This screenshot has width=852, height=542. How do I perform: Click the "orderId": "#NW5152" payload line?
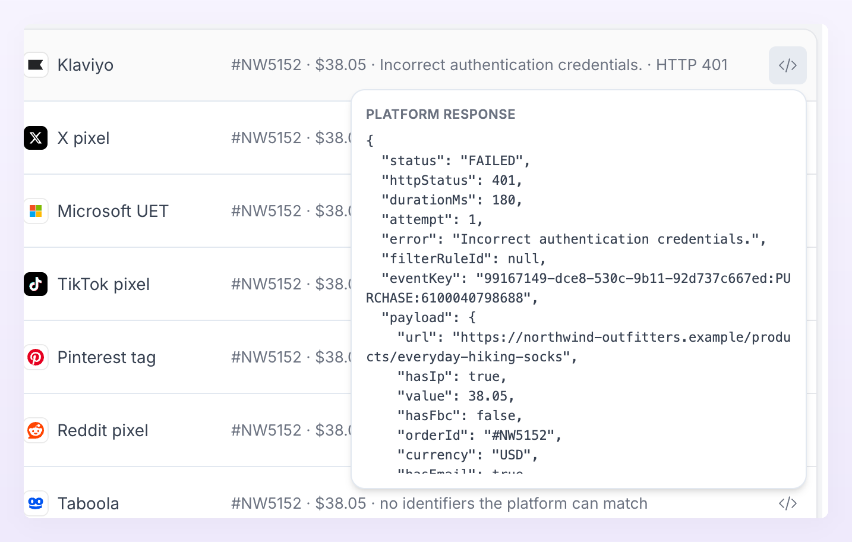[479, 435]
